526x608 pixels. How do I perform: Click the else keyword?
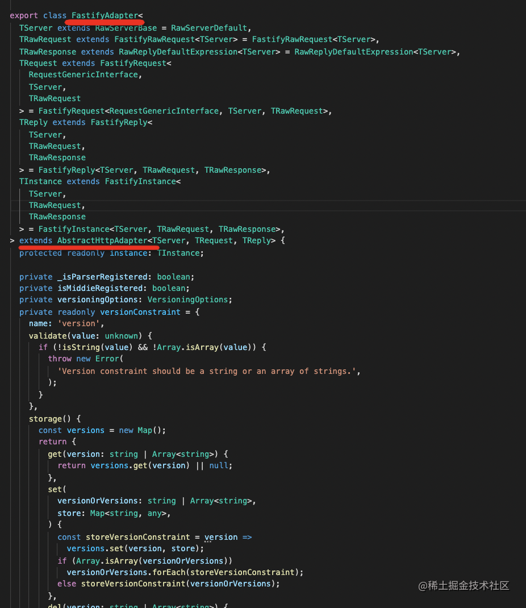point(66,584)
